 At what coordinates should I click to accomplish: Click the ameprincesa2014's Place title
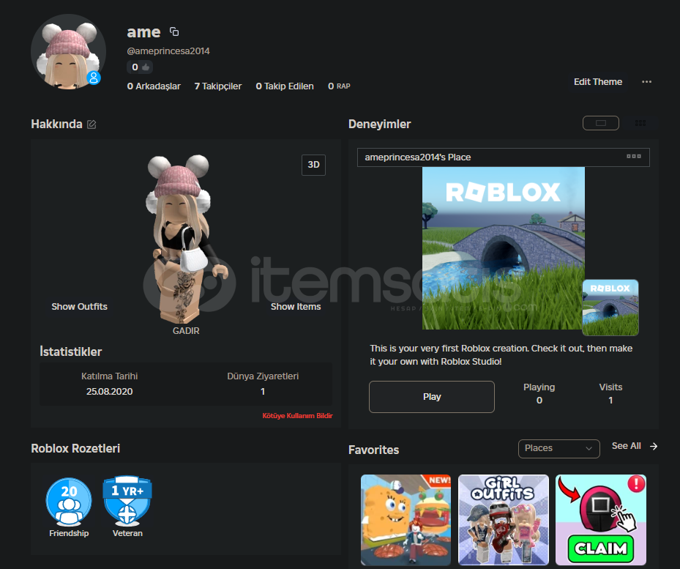[418, 157]
